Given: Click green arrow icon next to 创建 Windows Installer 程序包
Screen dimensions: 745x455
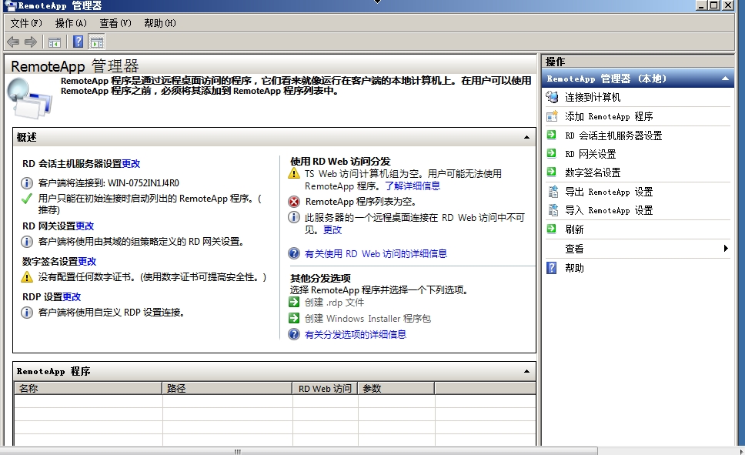Looking at the screenshot, I should coord(294,318).
